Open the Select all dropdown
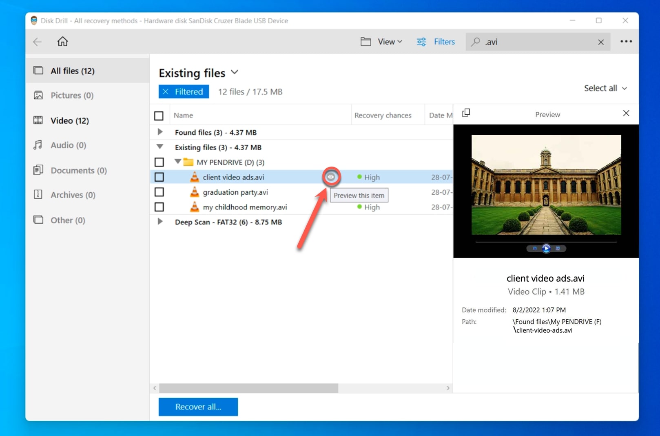The width and height of the screenshot is (660, 436). pos(605,88)
